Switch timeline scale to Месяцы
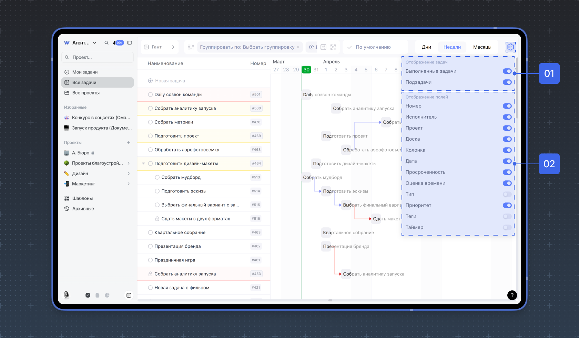This screenshot has width=579, height=338. click(x=482, y=47)
